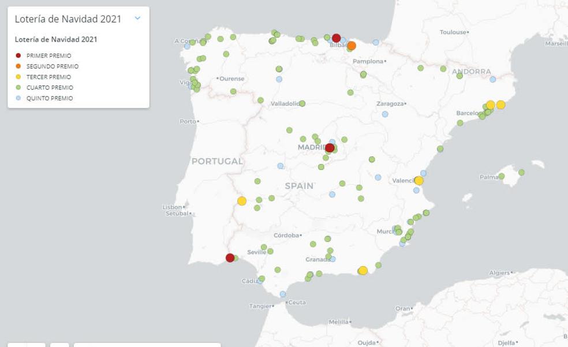Image resolution: width=568 pixels, height=347 pixels.
Task: Select the CUARTO PREMIO green legend dot
Action: click(18, 88)
